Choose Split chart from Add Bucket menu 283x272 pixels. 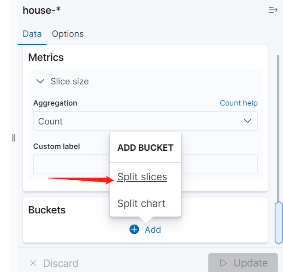141,203
